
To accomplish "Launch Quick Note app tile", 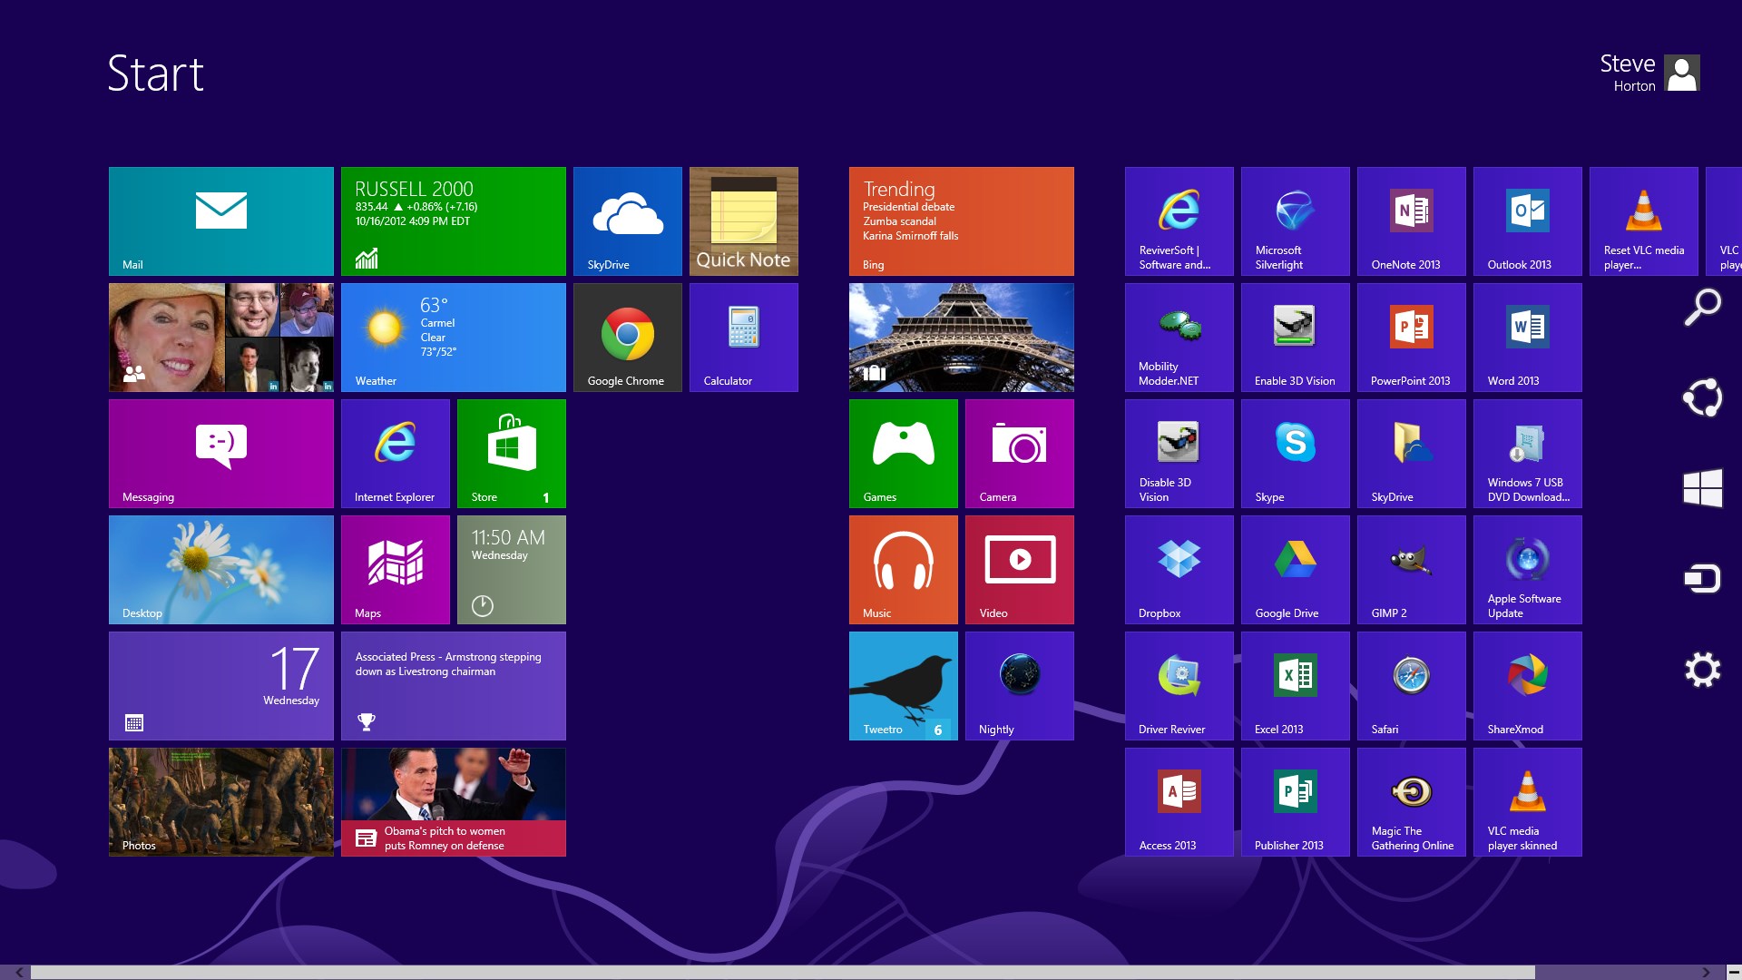I will pyautogui.click(x=744, y=221).
